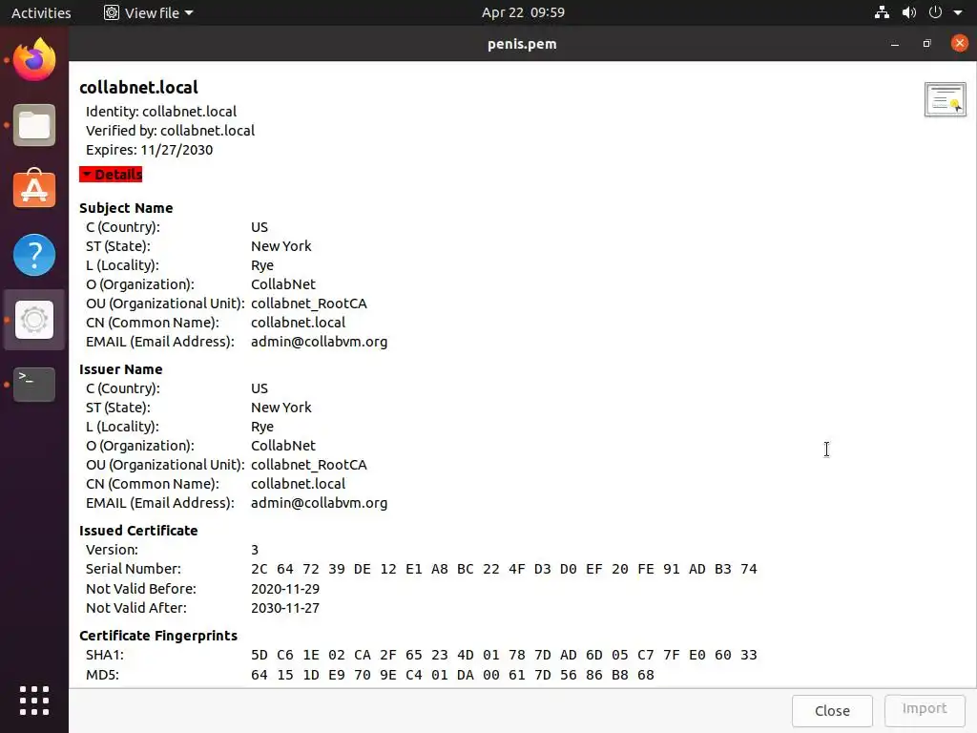Minimize the penis.pem window
The image size is (977, 733).
click(895, 44)
